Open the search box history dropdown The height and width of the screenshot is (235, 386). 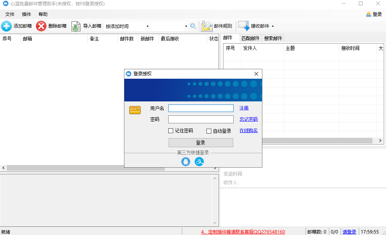point(186,26)
